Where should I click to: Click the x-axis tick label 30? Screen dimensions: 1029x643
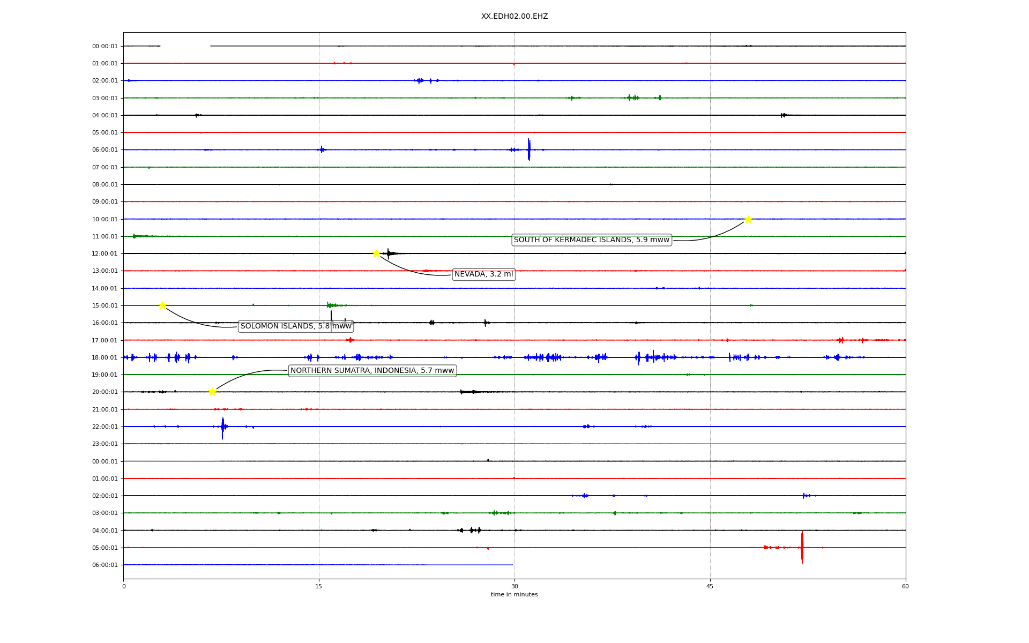[x=514, y=586]
